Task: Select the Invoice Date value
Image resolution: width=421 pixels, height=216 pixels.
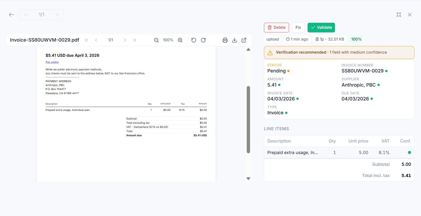Action: 281,99
